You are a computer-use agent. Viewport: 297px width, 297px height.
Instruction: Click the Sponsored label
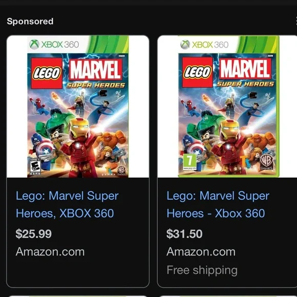pyautogui.click(x=30, y=21)
